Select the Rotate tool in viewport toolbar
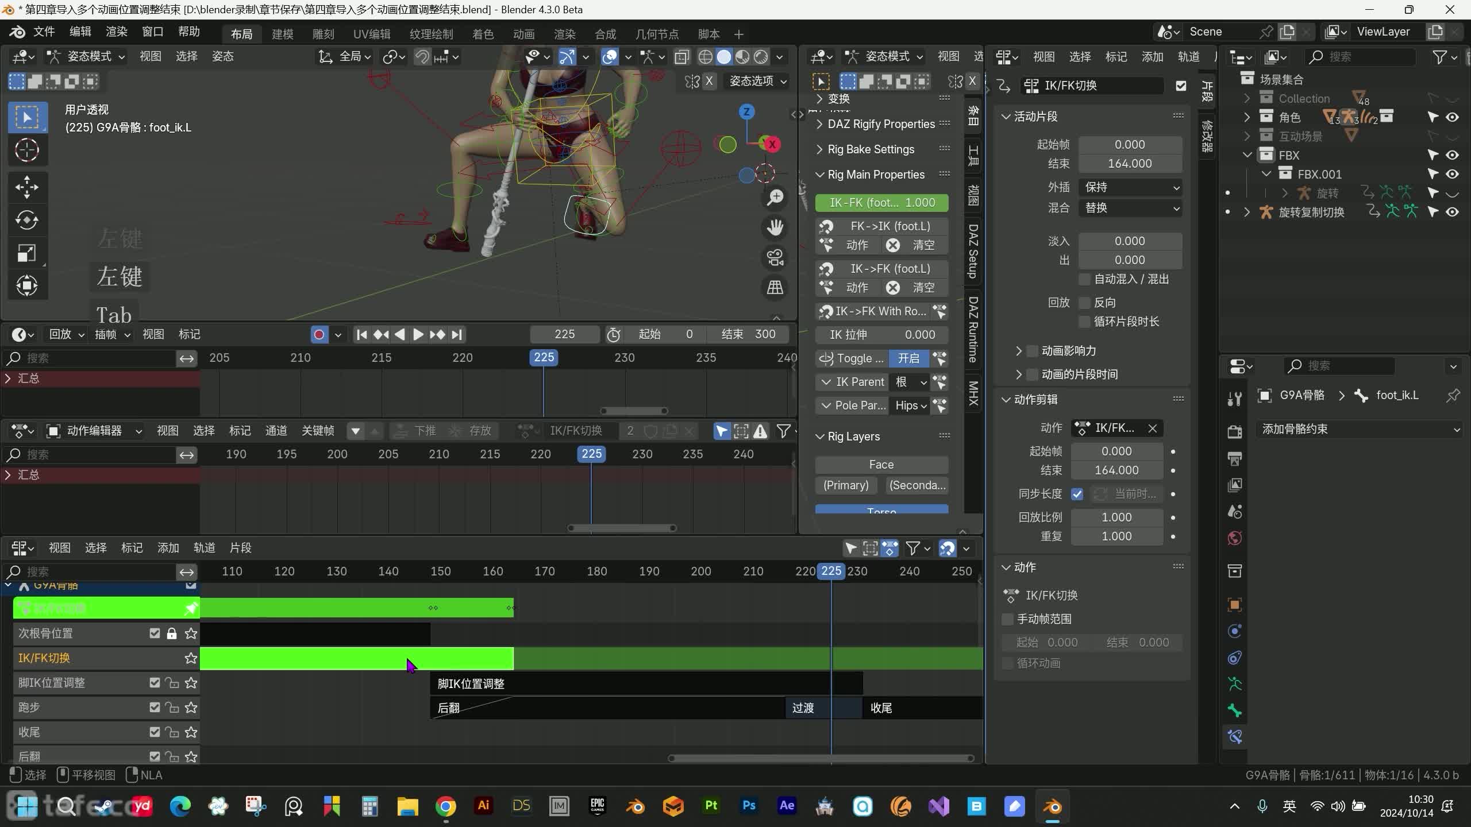 (x=26, y=220)
